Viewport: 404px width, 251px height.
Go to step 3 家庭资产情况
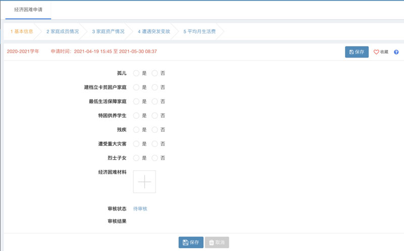(108, 31)
